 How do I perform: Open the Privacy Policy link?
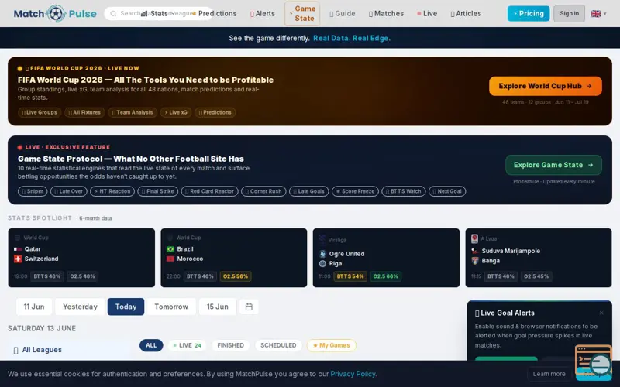coord(353,374)
